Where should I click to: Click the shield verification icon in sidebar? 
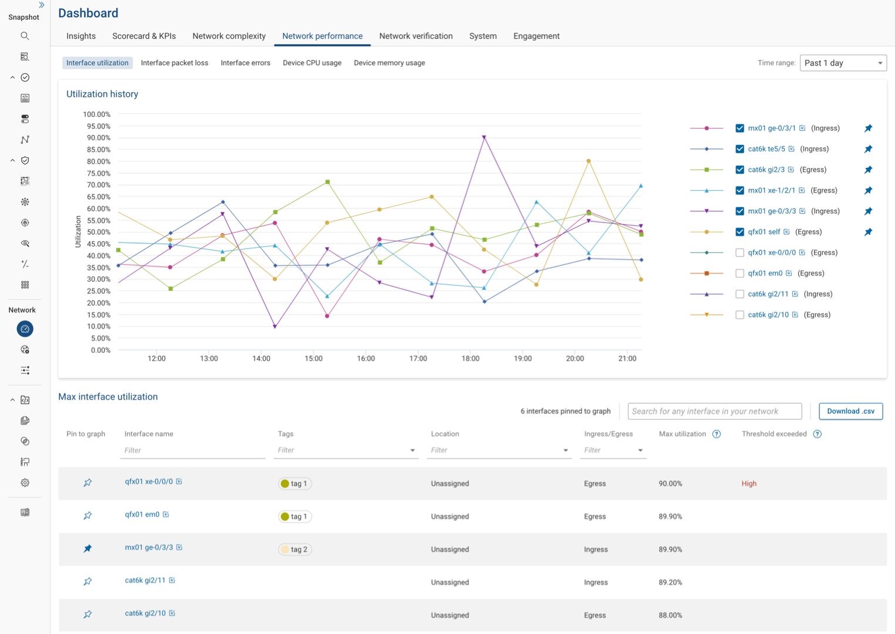[x=25, y=160]
